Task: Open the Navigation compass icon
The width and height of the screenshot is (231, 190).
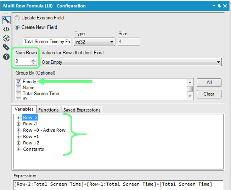Action: point(6,38)
